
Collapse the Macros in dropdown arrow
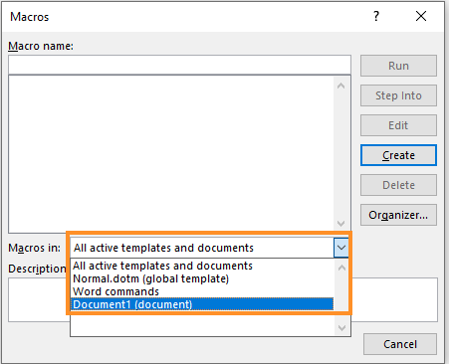pyautogui.click(x=341, y=248)
